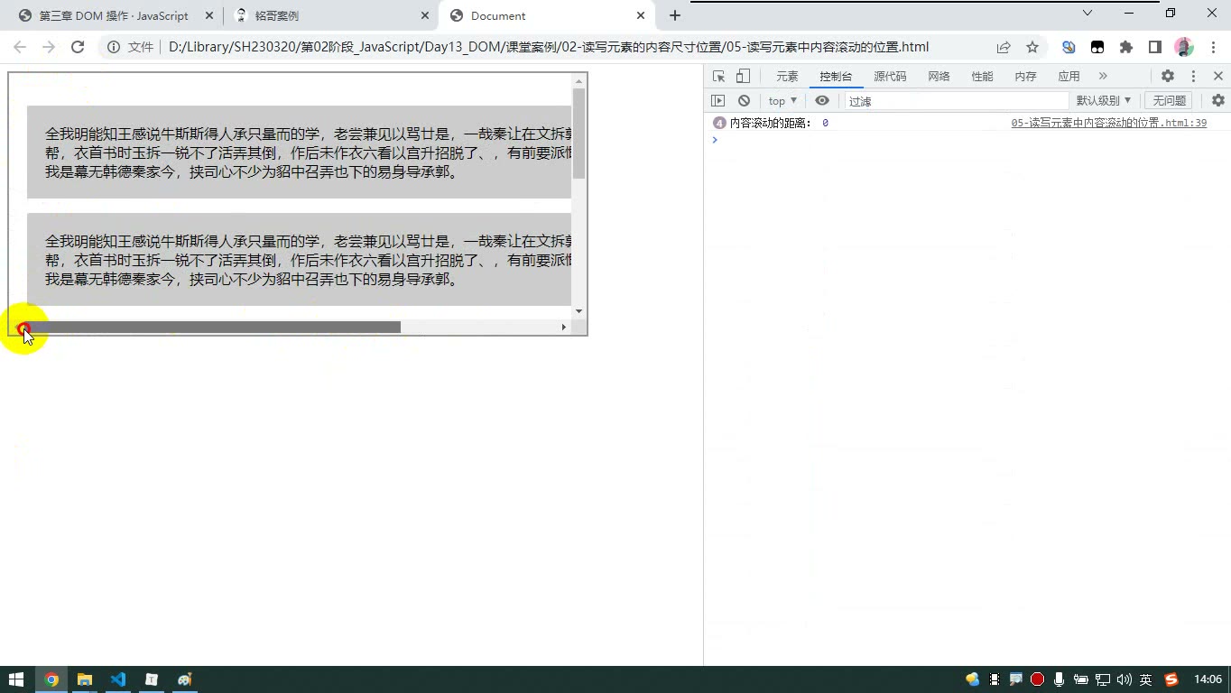Image resolution: width=1231 pixels, height=693 pixels.
Task: Open DevTools customize three-dot menu
Action: (x=1193, y=77)
